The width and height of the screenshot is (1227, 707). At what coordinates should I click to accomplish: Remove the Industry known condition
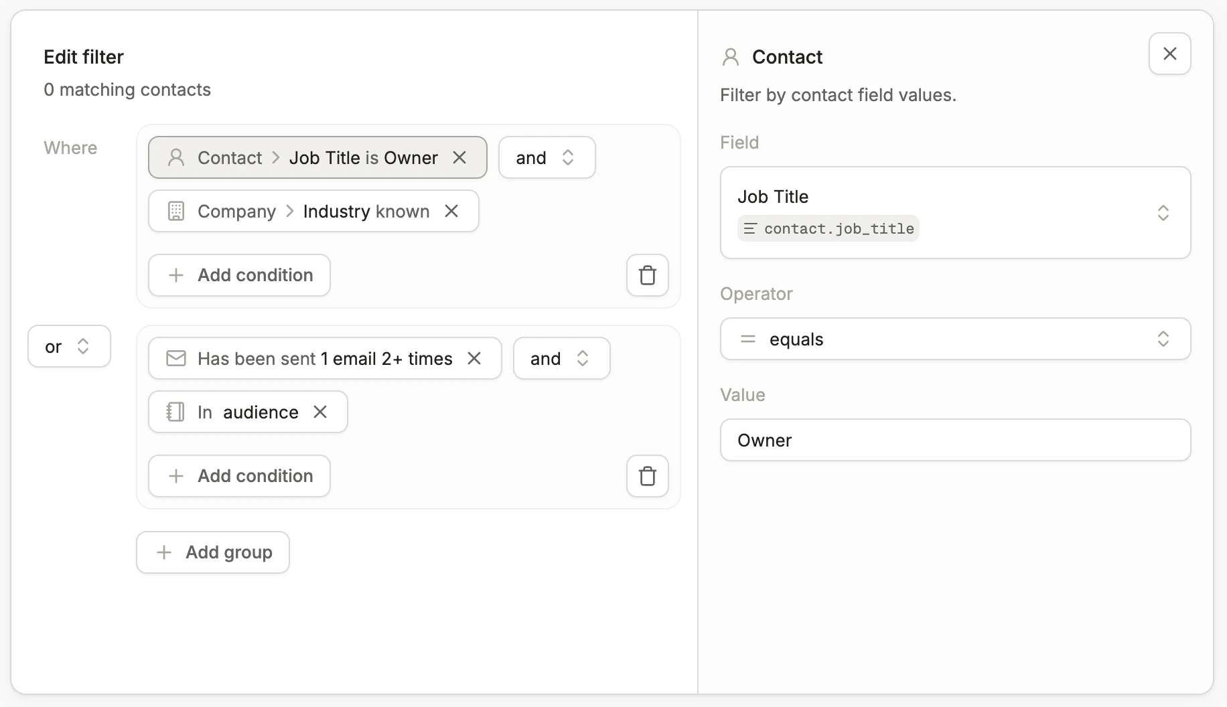(451, 211)
